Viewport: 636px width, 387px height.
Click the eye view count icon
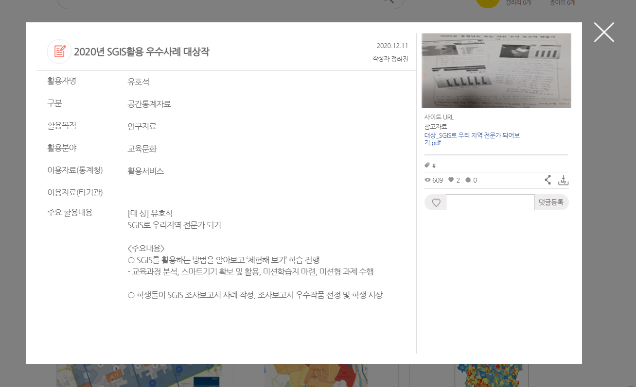[427, 180]
